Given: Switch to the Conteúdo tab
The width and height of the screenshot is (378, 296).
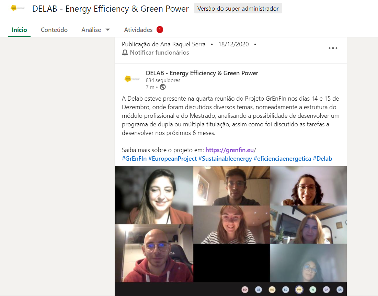Looking at the screenshot, I should pos(54,30).
